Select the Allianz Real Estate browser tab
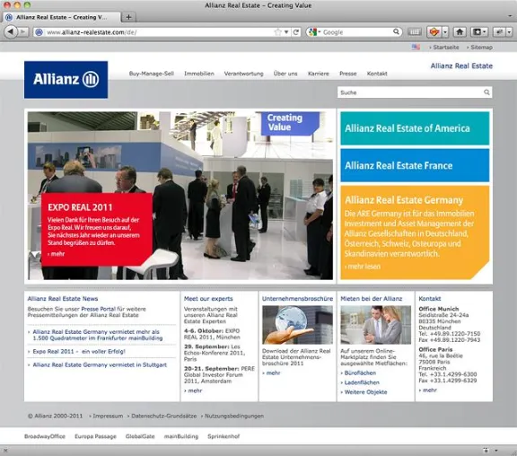The image size is (517, 456). [x=61, y=17]
